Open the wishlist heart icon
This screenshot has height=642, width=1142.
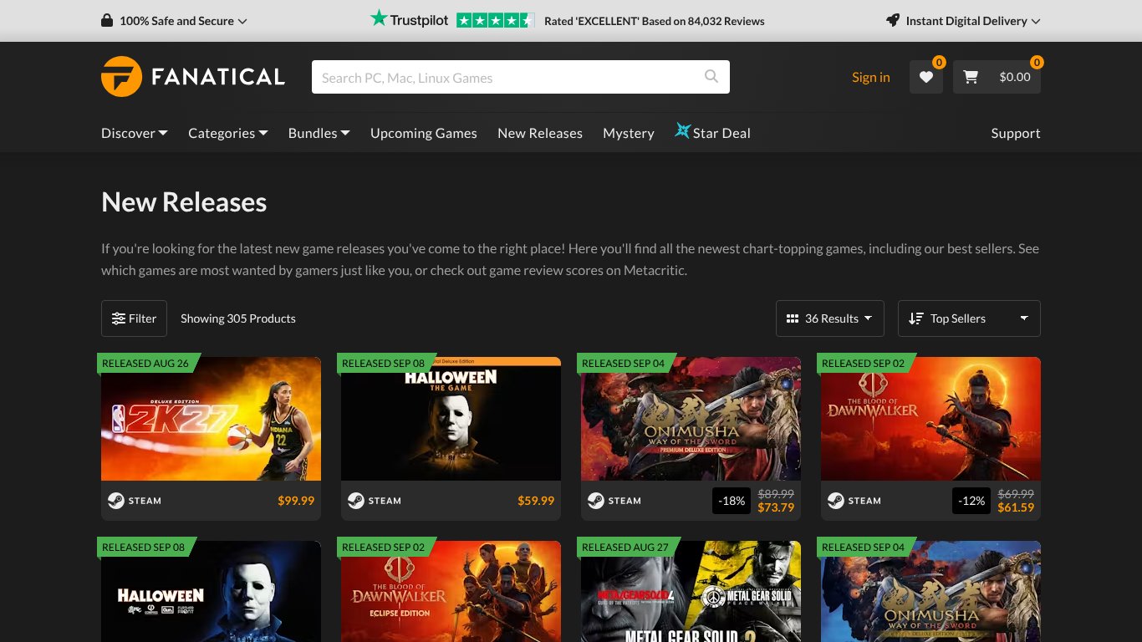tap(926, 77)
